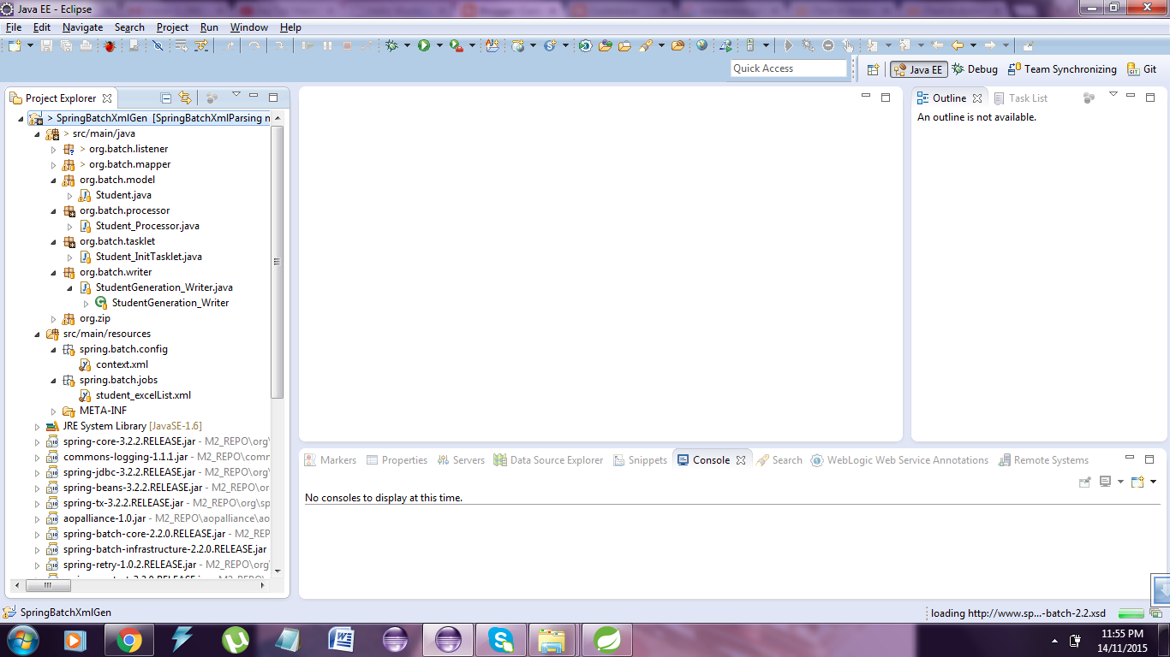Click the Pin Console icon

point(1084,482)
